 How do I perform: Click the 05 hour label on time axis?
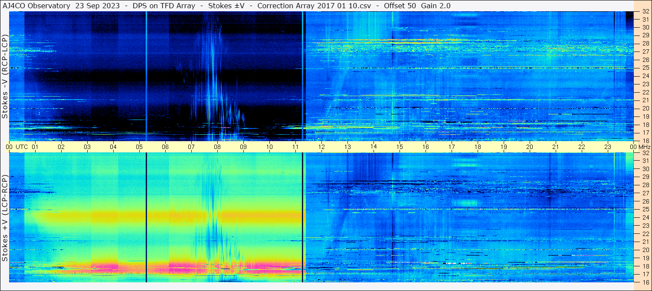pyautogui.click(x=139, y=147)
